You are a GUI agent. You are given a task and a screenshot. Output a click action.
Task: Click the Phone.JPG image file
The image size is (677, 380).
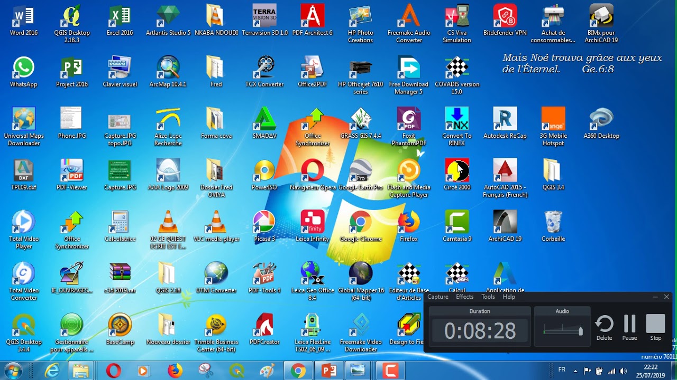72,124
